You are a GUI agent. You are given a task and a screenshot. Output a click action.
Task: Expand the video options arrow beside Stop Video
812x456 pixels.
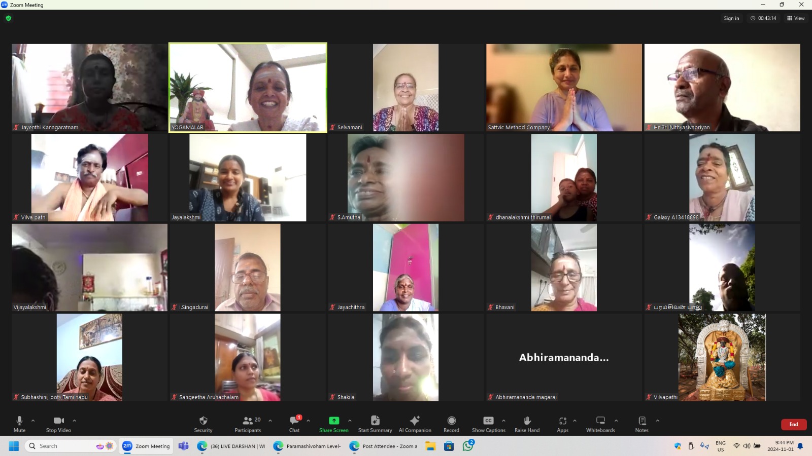tap(75, 421)
